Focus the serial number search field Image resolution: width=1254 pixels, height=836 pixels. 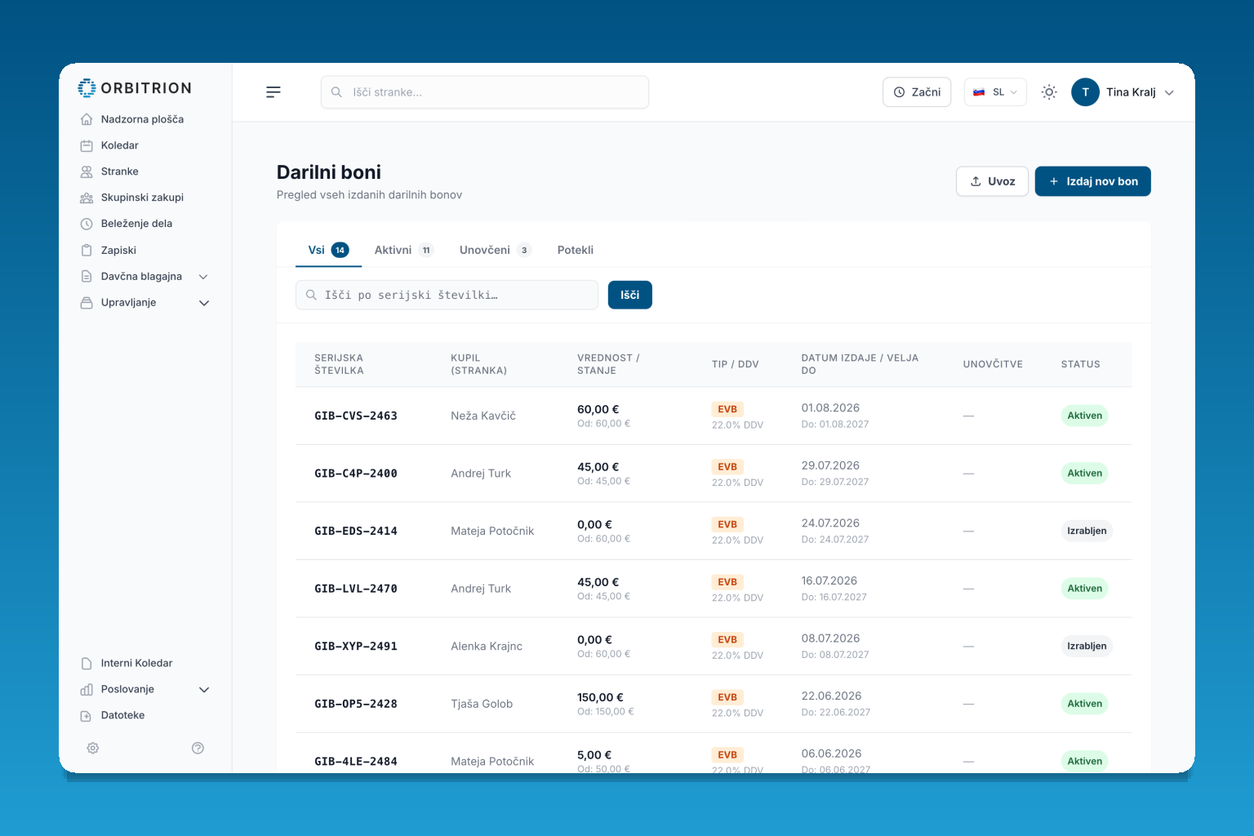(447, 295)
